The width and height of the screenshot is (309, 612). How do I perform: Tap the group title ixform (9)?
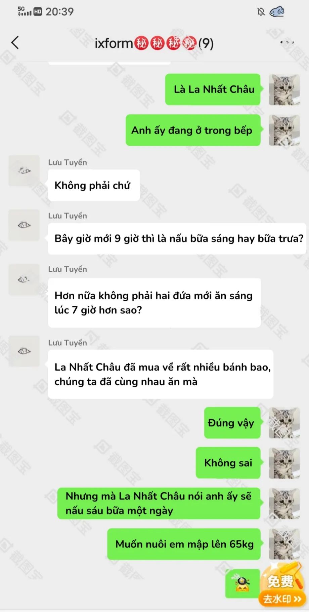[154, 43]
